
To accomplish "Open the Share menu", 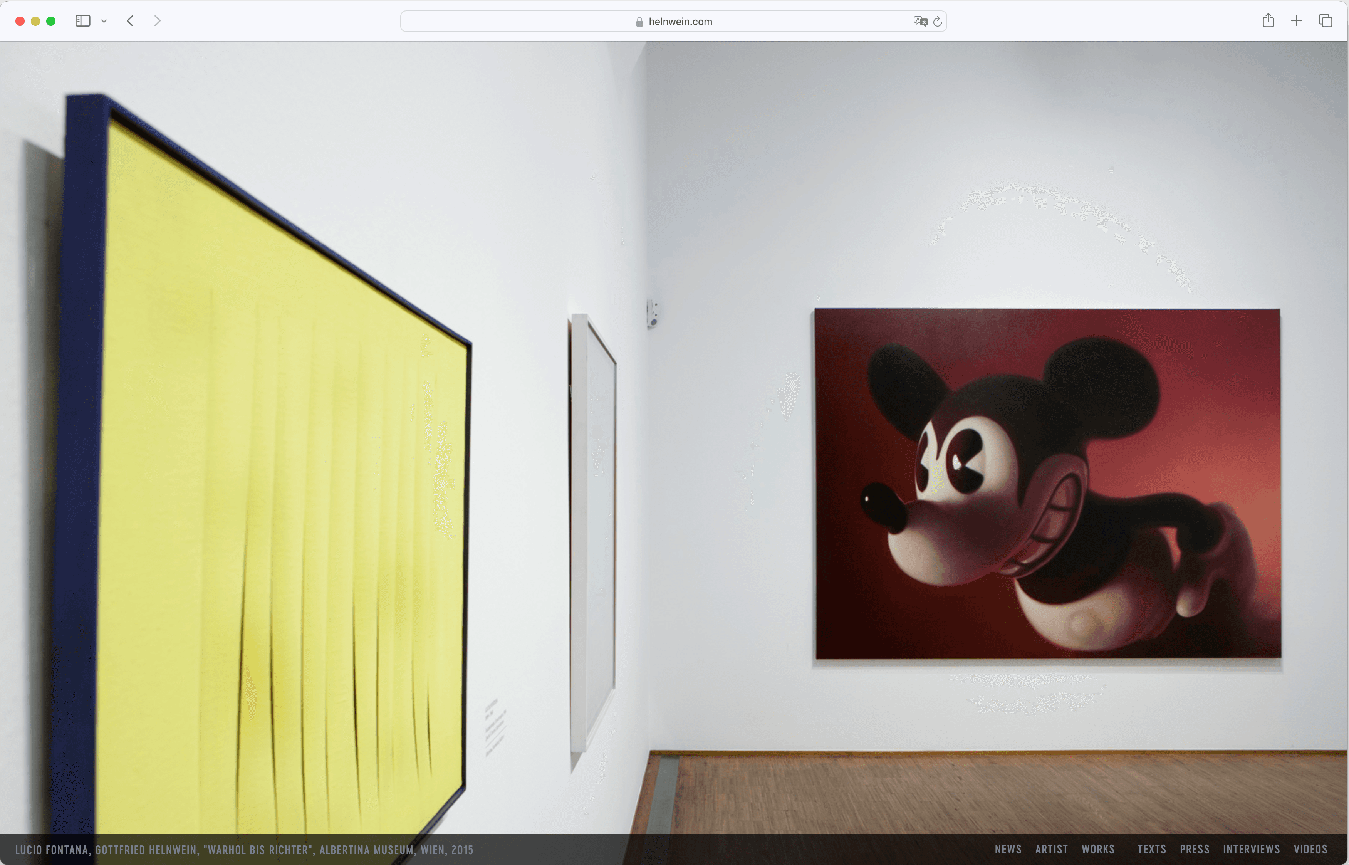I will (x=1268, y=21).
